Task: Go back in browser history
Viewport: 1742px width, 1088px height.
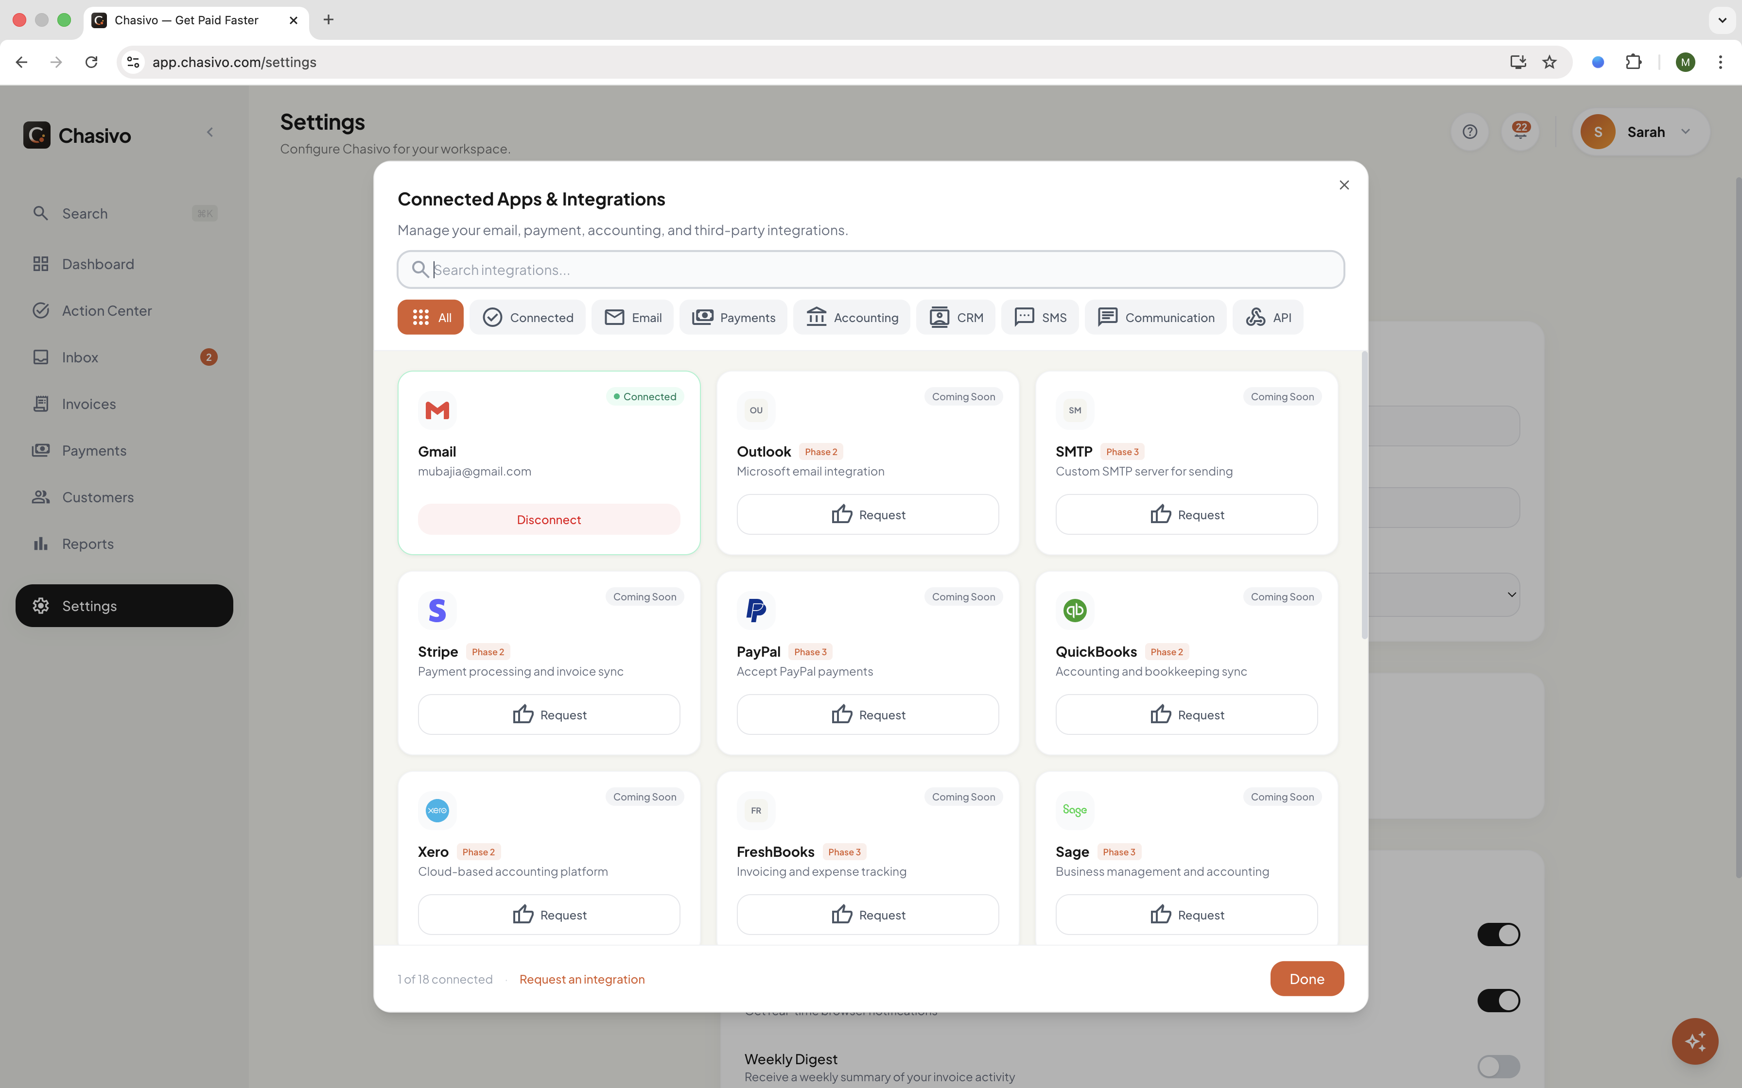Action: [21, 62]
